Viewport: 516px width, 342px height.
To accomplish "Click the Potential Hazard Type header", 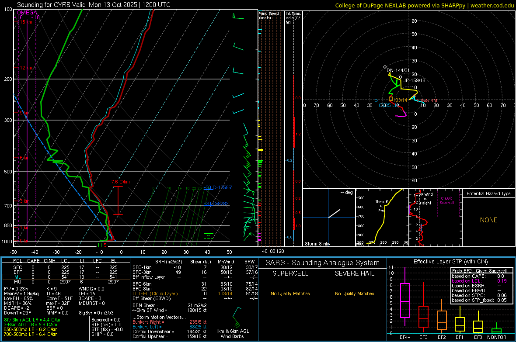I will 488,193.
